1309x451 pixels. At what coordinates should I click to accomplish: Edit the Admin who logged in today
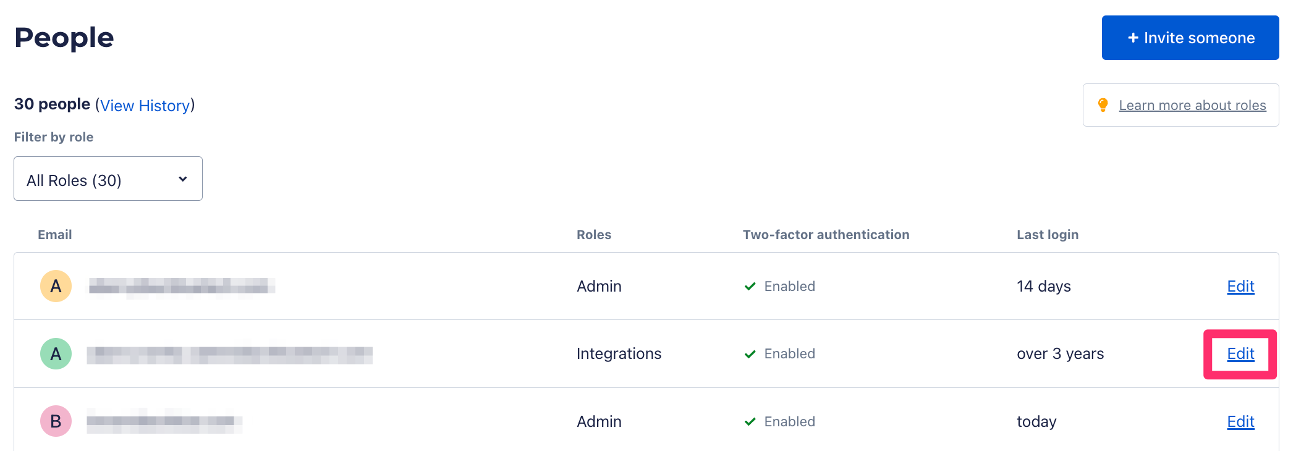pos(1240,421)
